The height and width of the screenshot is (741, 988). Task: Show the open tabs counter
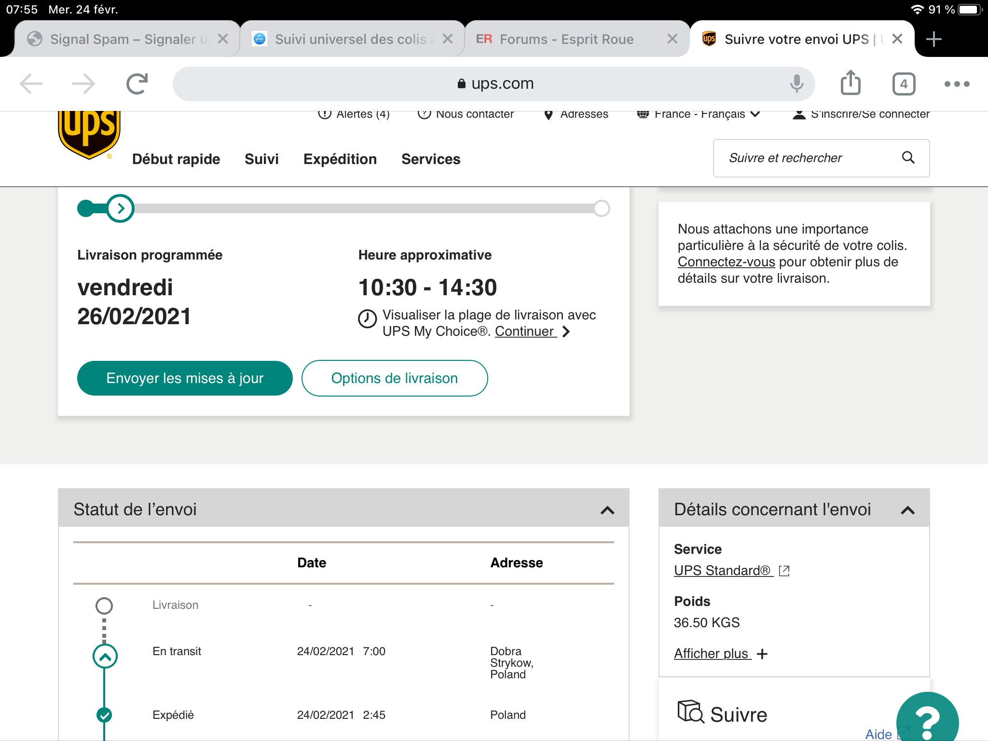point(904,84)
